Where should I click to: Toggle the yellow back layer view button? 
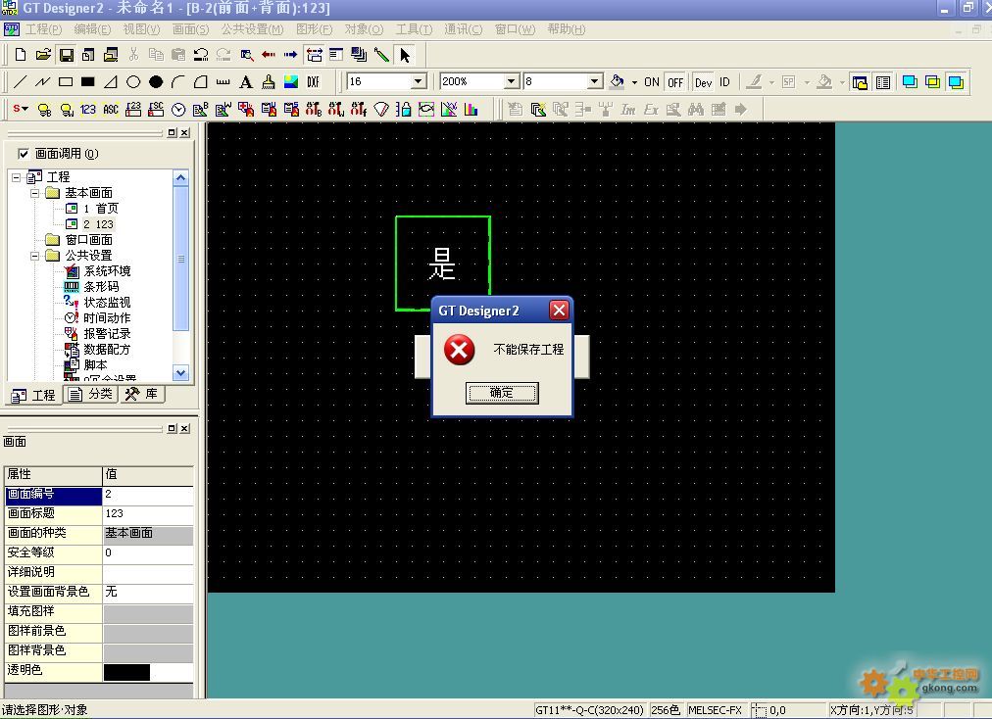tap(932, 82)
